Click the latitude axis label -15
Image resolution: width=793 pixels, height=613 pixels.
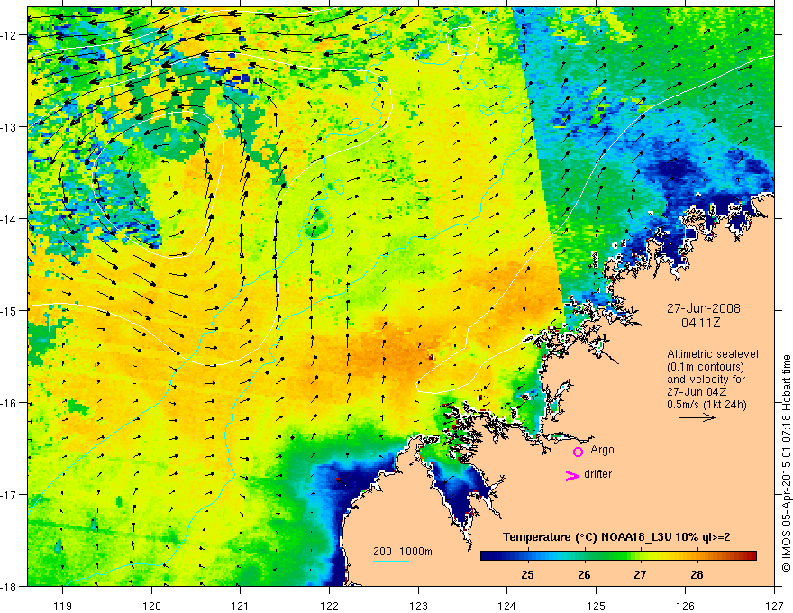pos(10,310)
